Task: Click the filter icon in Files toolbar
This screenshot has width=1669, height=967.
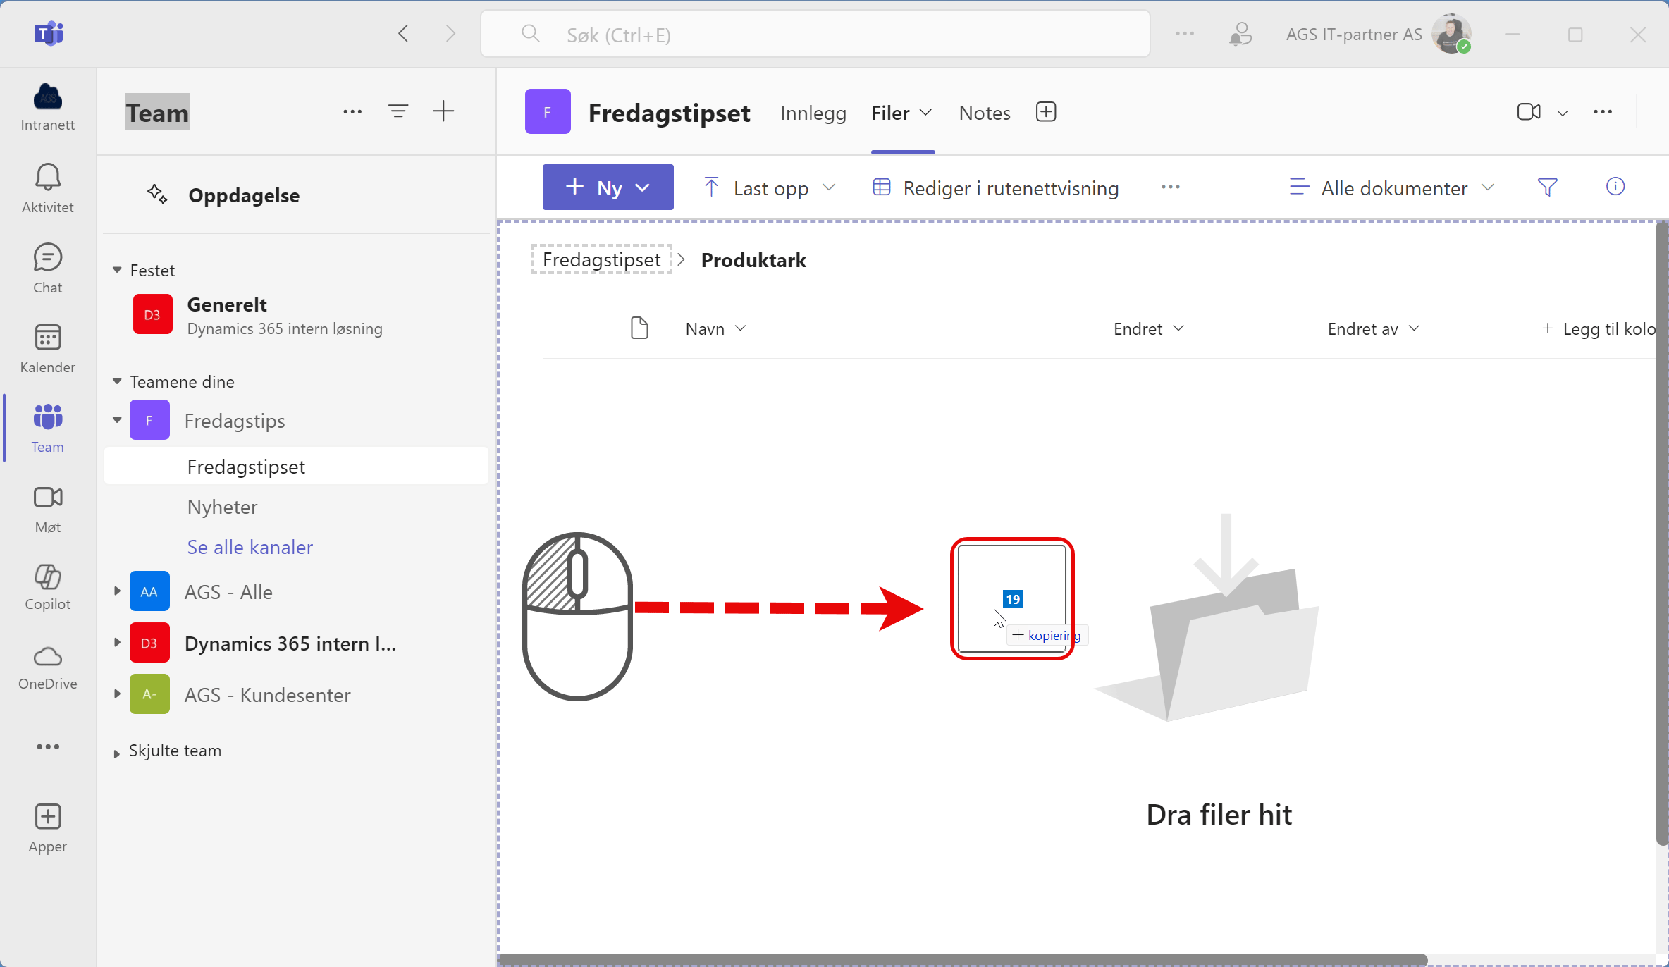Action: (1551, 187)
